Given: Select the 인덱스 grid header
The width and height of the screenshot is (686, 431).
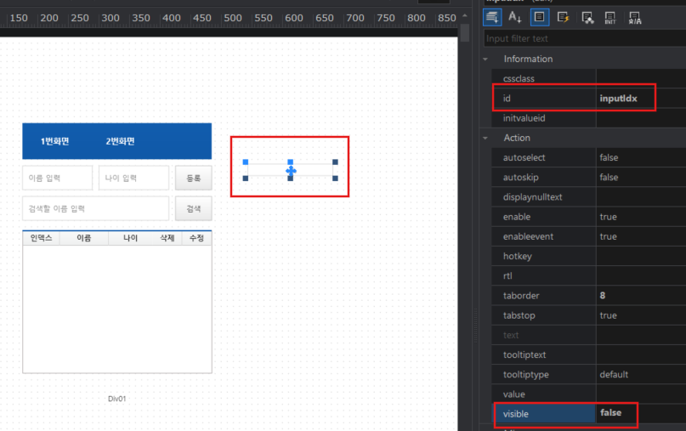Looking at the screenshot, I should click(x=41, y=238).
